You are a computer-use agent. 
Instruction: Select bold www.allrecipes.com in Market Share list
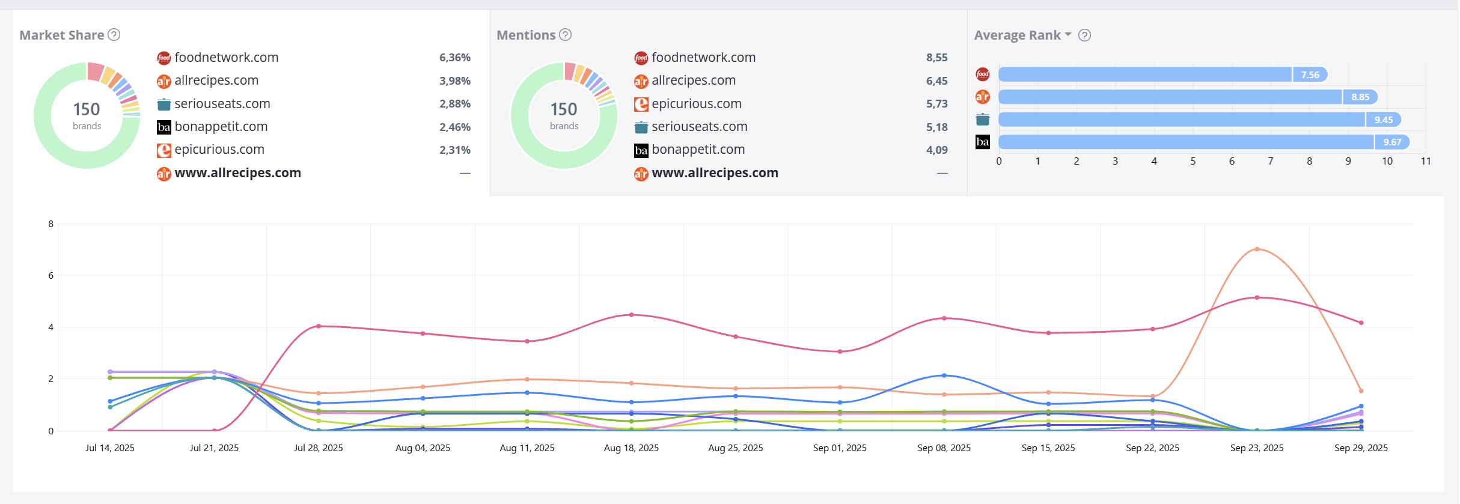pyautogui.click(x=237, y=173)
